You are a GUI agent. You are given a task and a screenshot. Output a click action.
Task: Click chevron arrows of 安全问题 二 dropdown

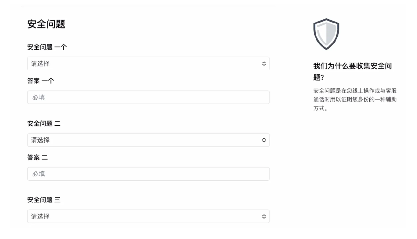tap(264, 140)
